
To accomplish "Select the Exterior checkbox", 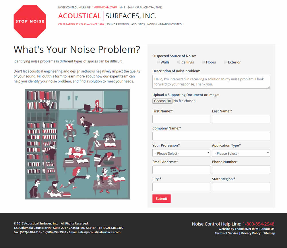I will click(225, 62).
